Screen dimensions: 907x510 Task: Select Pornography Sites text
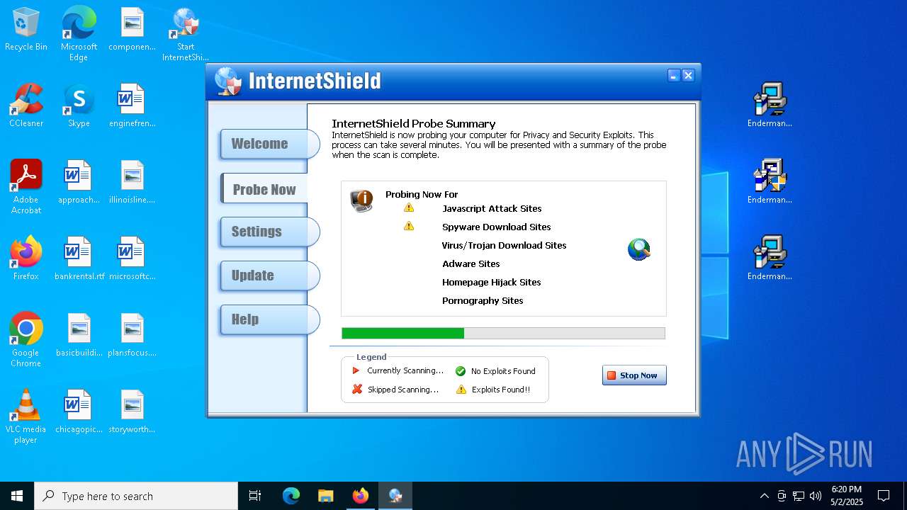[483, 300]
